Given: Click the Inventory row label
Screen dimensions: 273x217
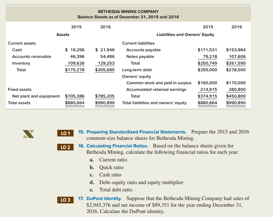Looking at the screenshot, I should [21, 63].
